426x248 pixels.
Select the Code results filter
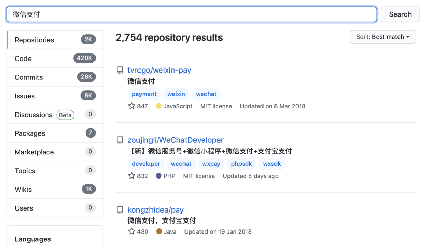(x=55, y=58)
